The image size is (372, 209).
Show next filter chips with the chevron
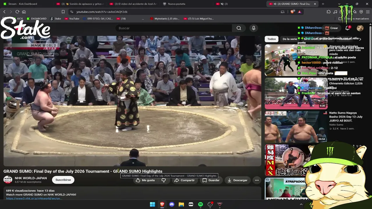click(360, 39)
